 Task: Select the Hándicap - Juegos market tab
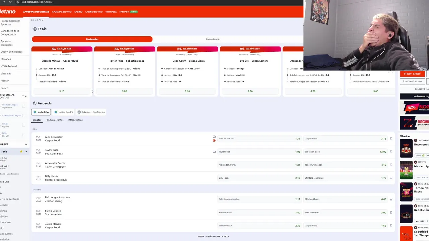click(x=54, y=120)
